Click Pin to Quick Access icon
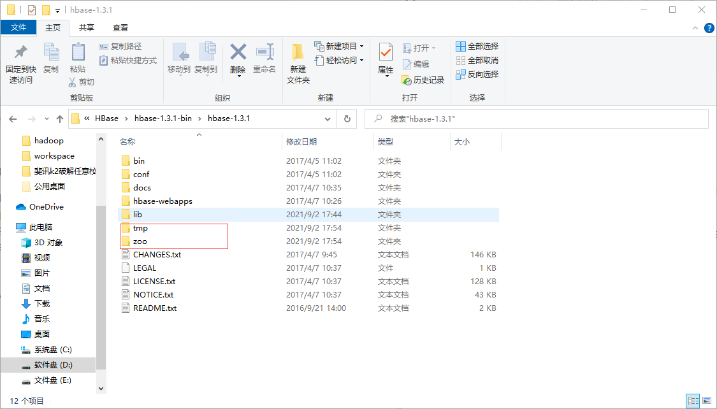Image resolution: width=717 pixels, height=409 pixels. 20,52
